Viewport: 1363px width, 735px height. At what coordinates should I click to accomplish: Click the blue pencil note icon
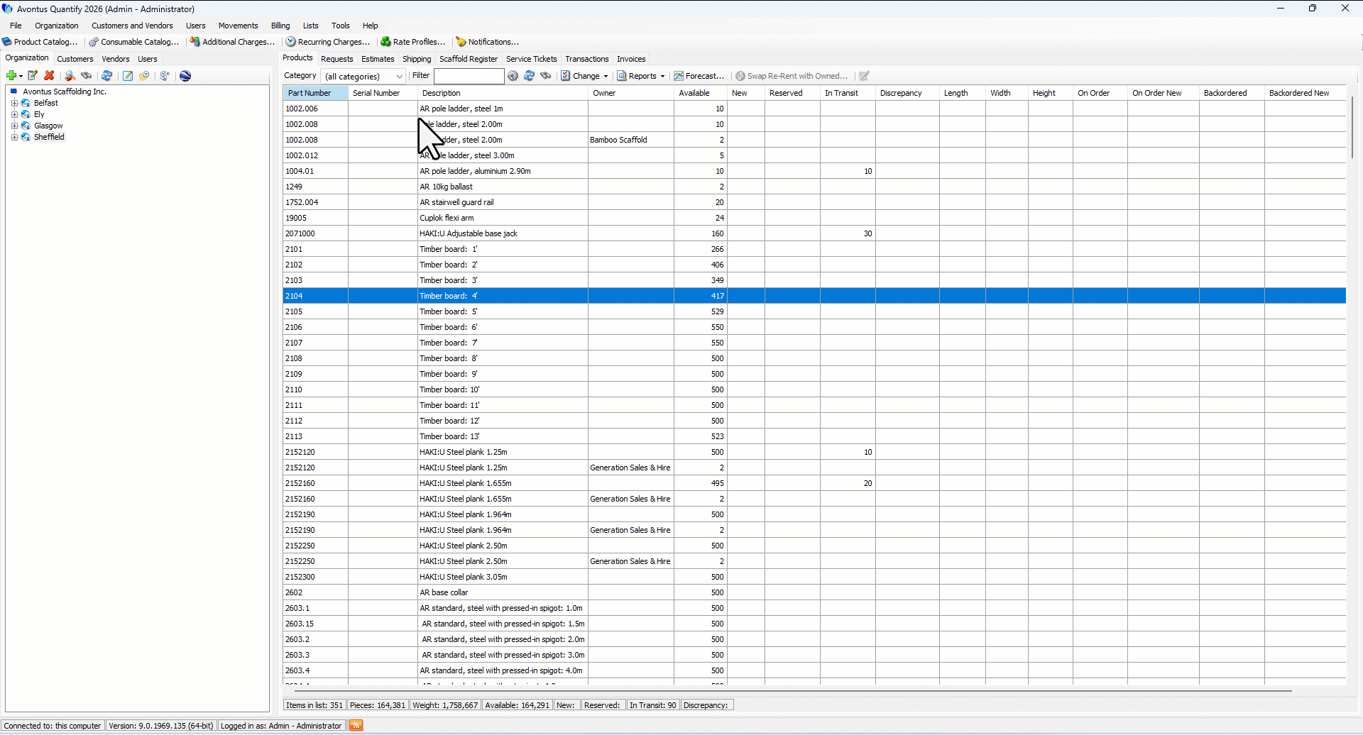point(128,76)
